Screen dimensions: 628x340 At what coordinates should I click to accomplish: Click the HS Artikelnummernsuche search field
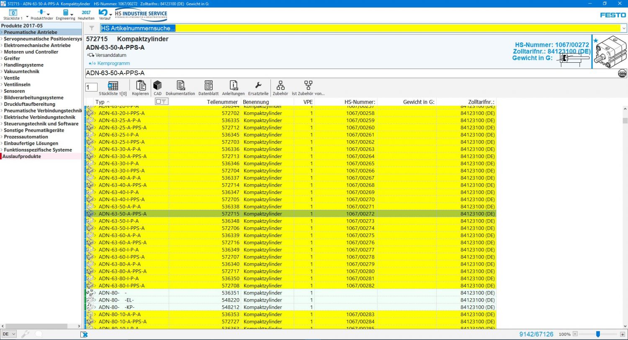(x=360, y=28)
